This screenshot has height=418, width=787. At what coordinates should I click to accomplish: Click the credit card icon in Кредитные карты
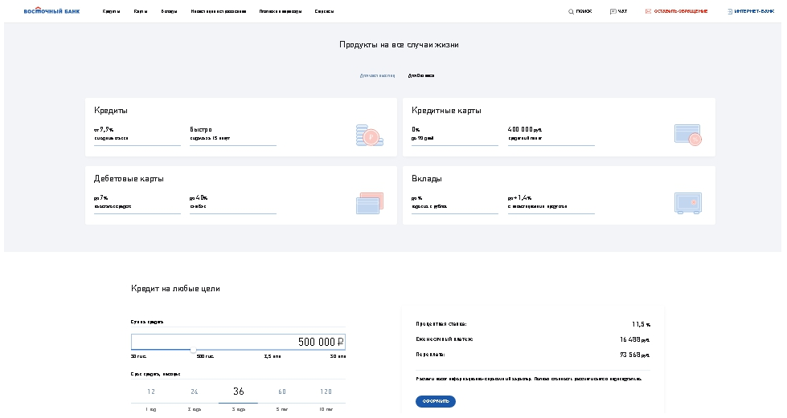coord(687,136)
